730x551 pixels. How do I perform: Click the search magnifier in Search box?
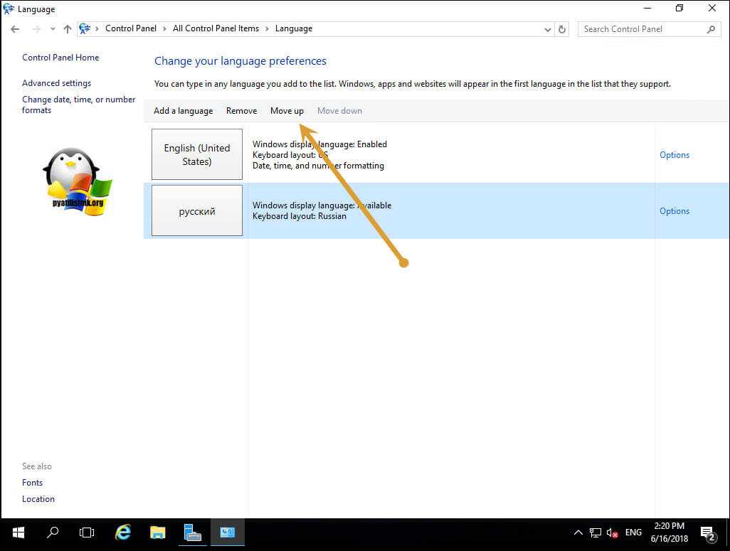[x=711, y=29]
